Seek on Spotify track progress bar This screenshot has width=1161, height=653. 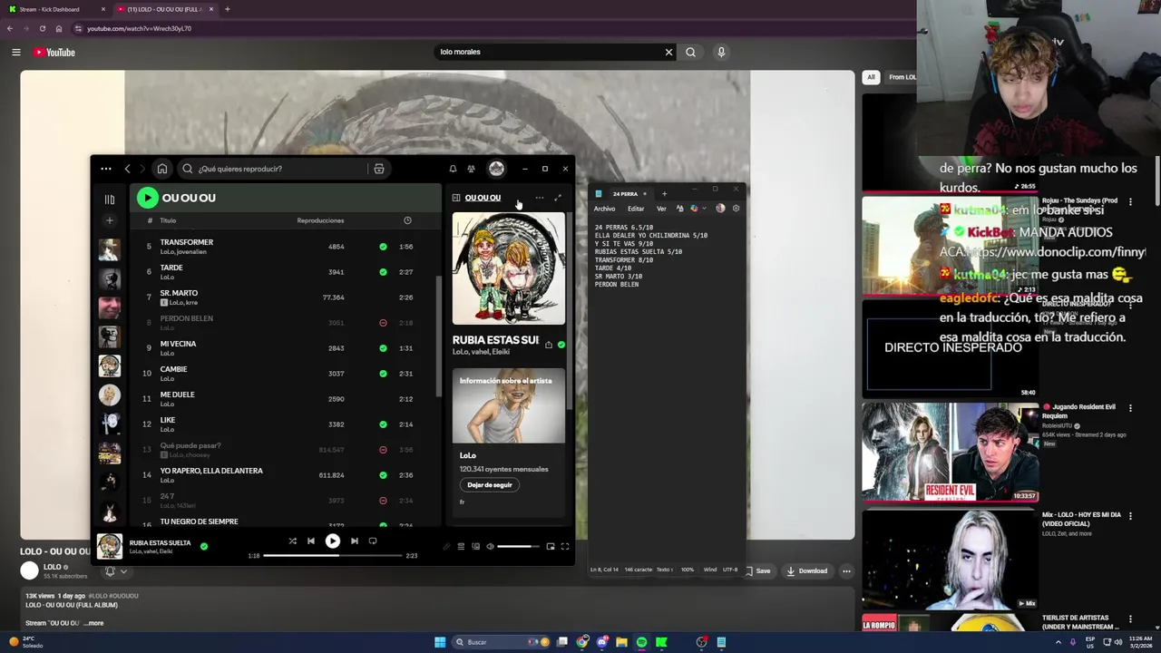[332, 555]
